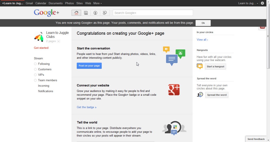Viewport: 270px width, 142px height.
Task: Go to Gmail in top bar
Action: pyautogui.click(x=29, y=3)
